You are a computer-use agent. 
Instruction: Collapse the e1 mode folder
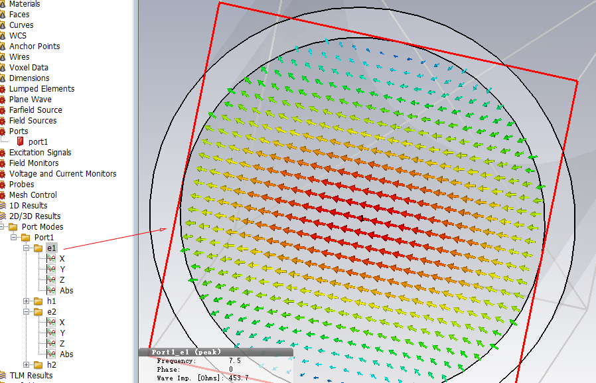click(x=27, y=248)
